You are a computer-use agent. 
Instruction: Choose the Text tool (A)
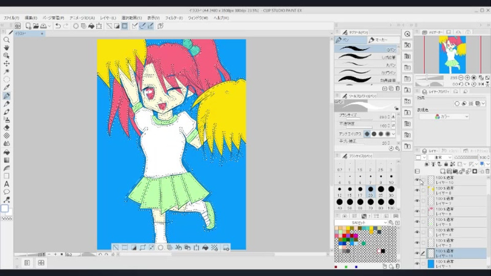(7, 184)
